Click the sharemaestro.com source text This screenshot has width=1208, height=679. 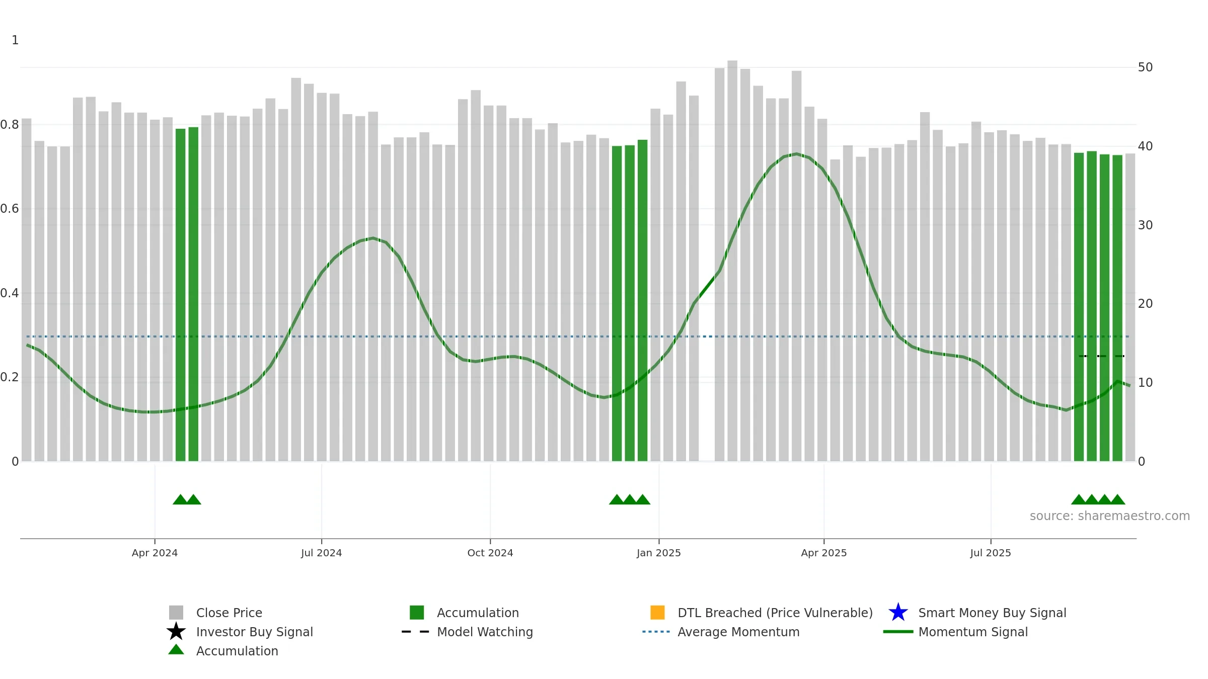pyautogui.click(x=1110, y=516)
